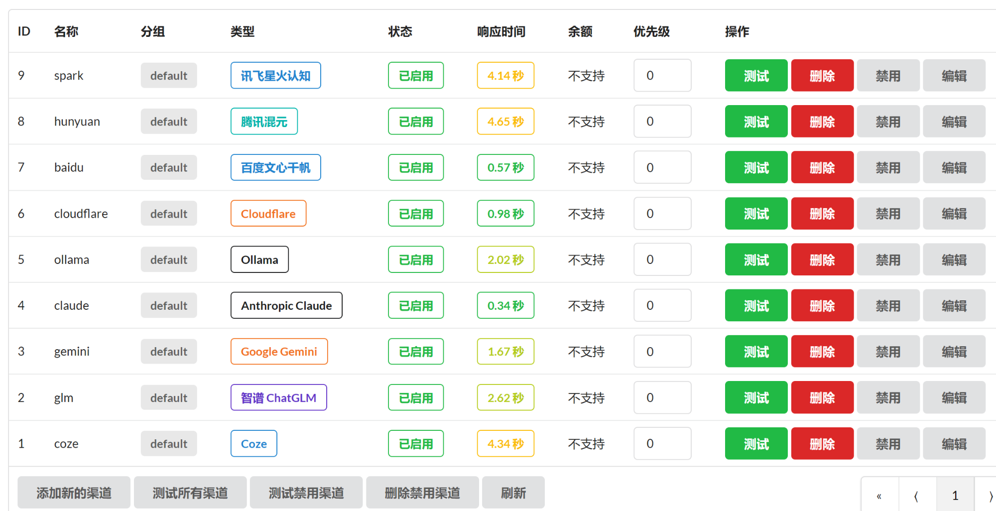Click 0.57 秒 response time for baidu
This screenshot has height=511, width=996.
point(505,167)
